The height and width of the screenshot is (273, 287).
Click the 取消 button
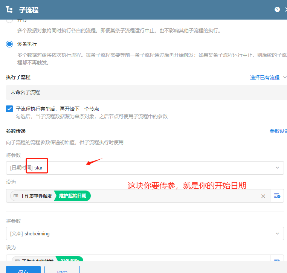coord(62,270)
